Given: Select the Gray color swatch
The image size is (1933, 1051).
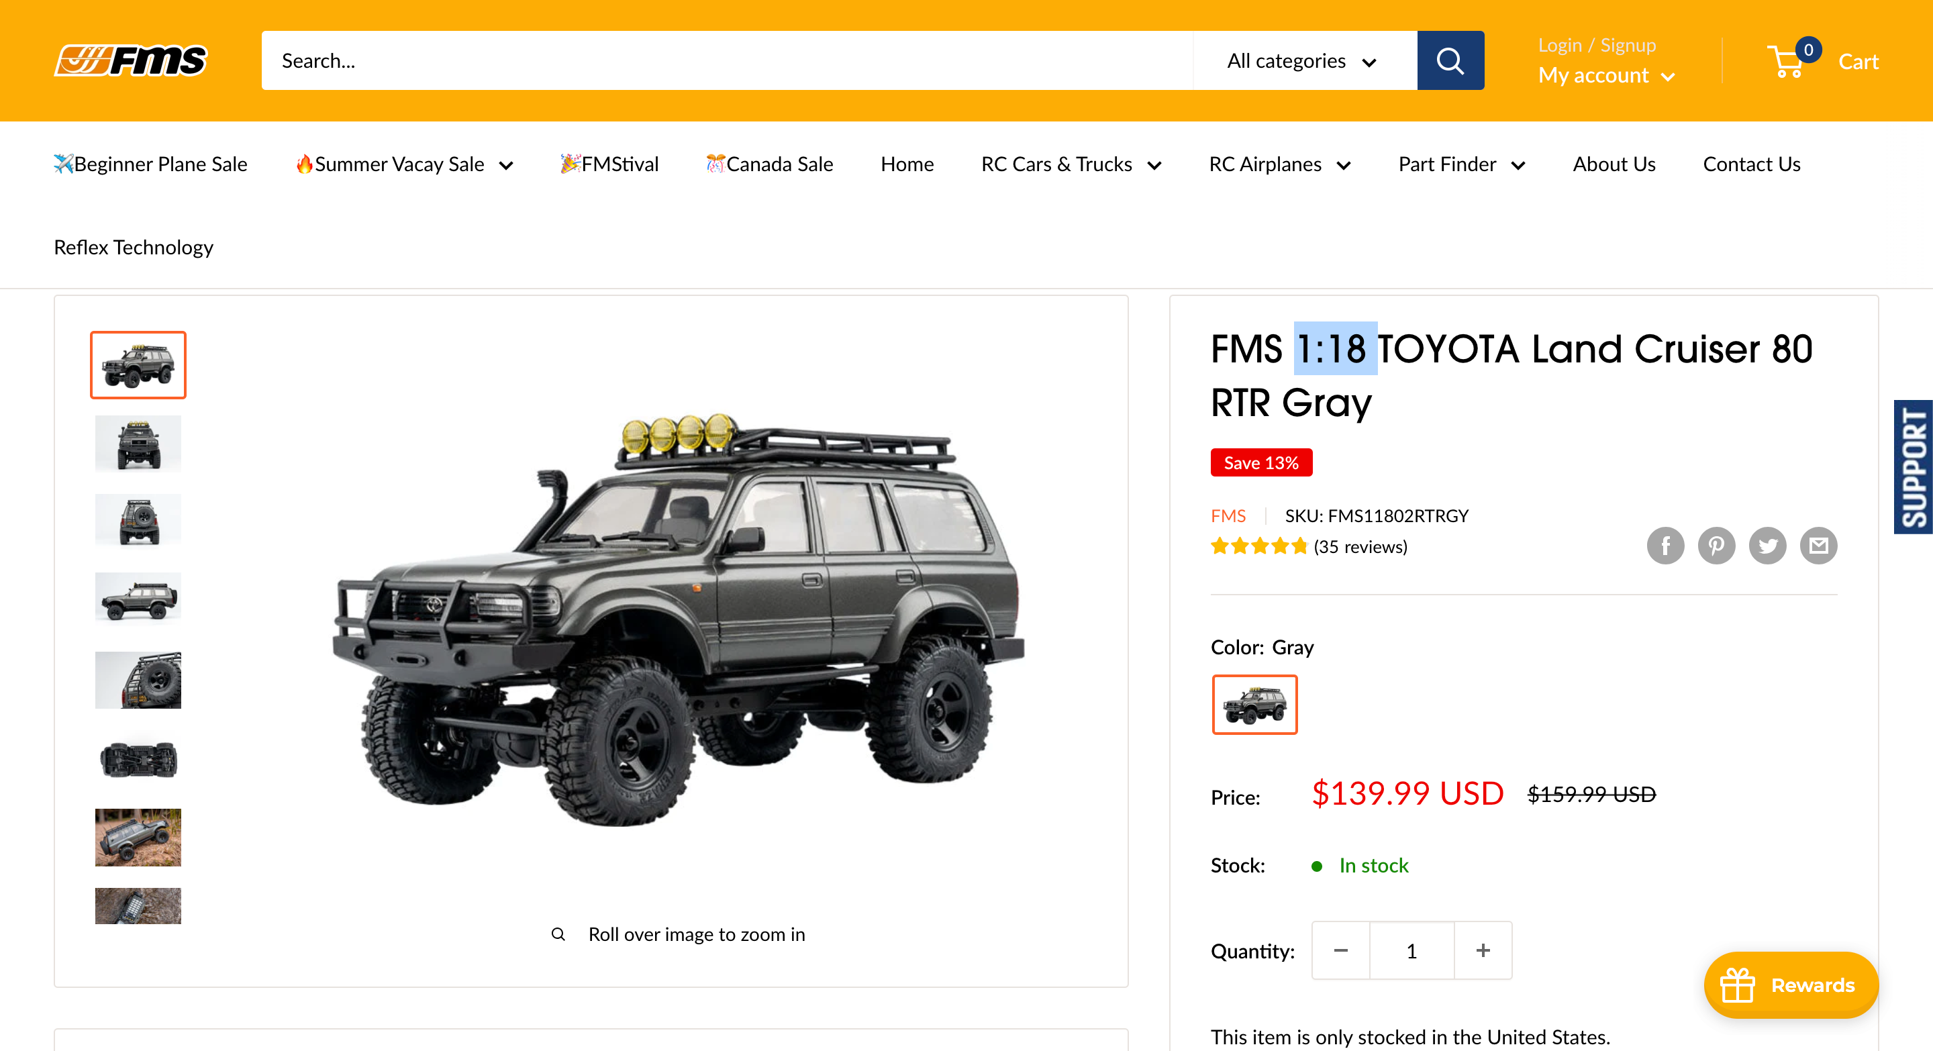Looking at the screenshot, I should coord(1254,705).
